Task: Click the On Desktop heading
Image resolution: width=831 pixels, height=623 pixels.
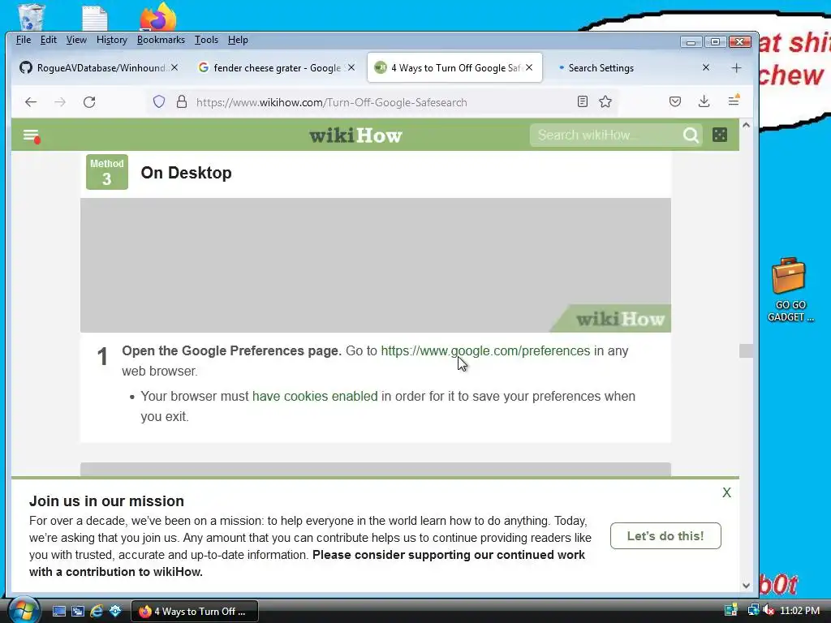Action: (x=186, y=173)
